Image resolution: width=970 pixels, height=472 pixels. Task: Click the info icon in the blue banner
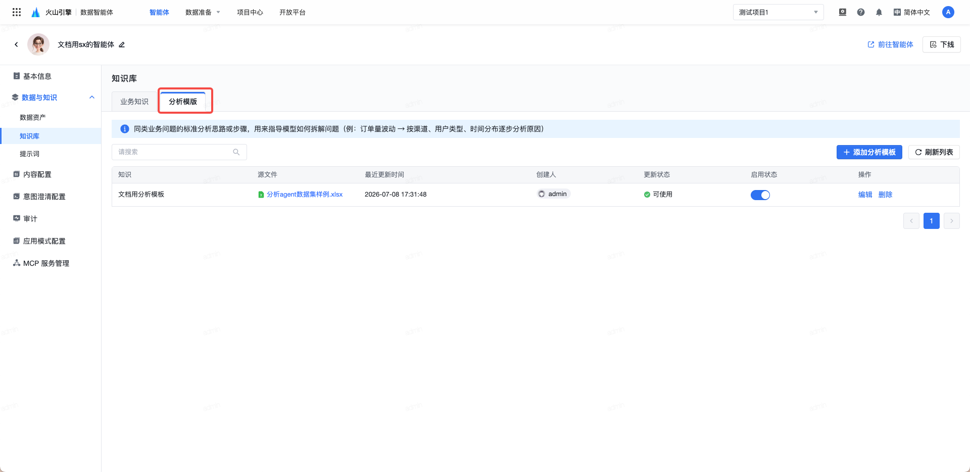pyautogui.click(x=125, y=129)
